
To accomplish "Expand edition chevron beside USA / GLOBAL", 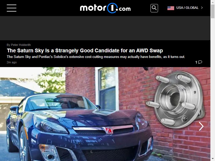I will (x=202, y=8).
